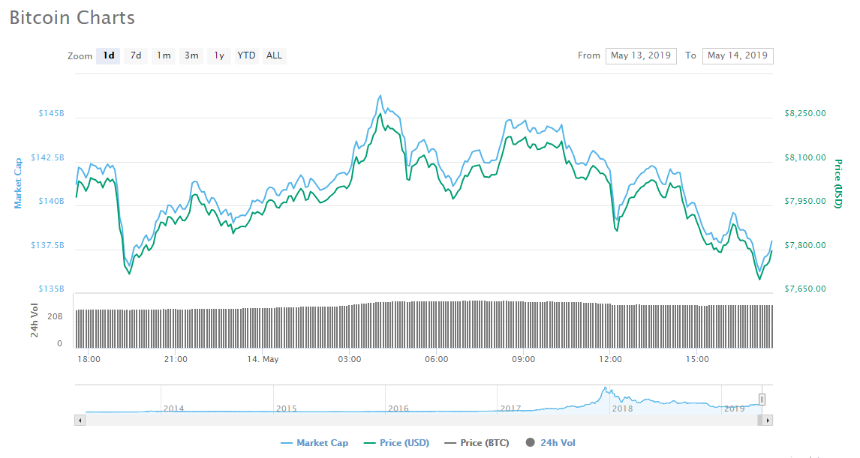
Task: Click navigator scrollbar left arrow
Action: (79, 421)
